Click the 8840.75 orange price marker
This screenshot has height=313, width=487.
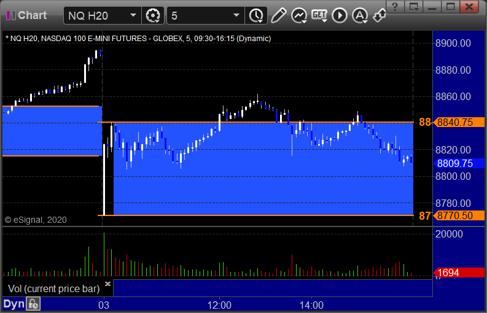[459, 122]
